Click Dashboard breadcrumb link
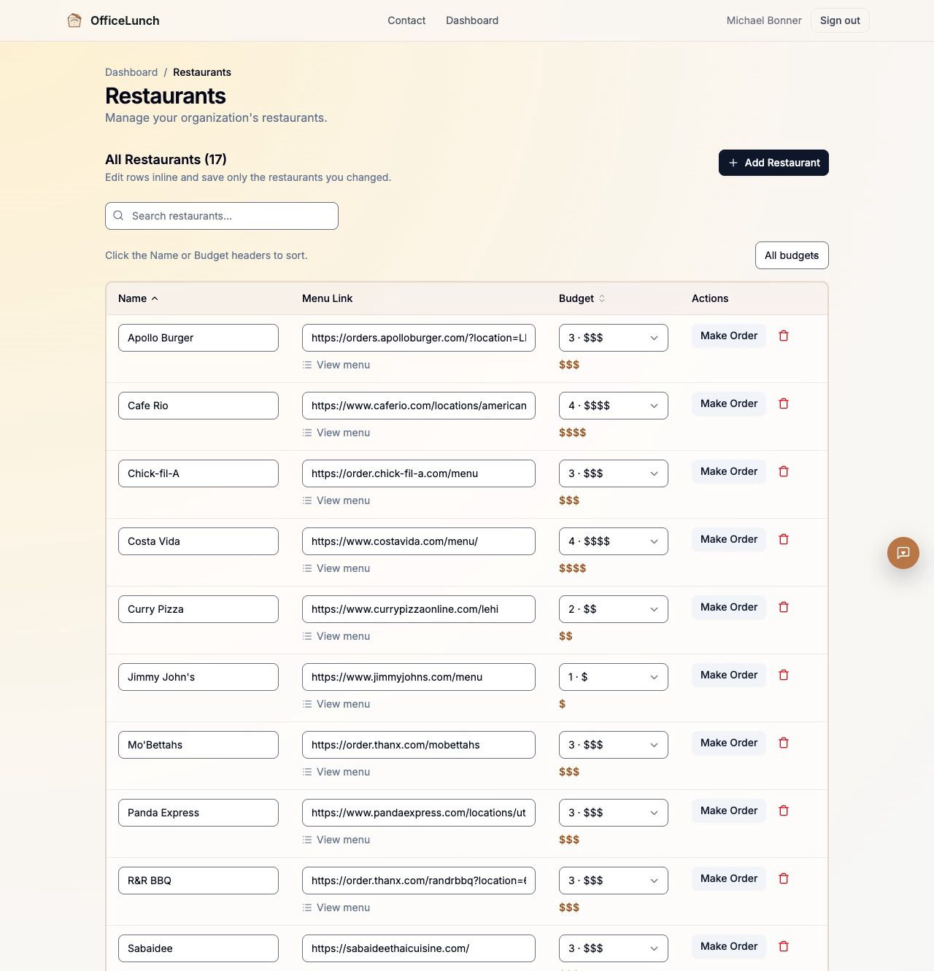This screenshot has width=934, height=971. [x=131, y=72]
